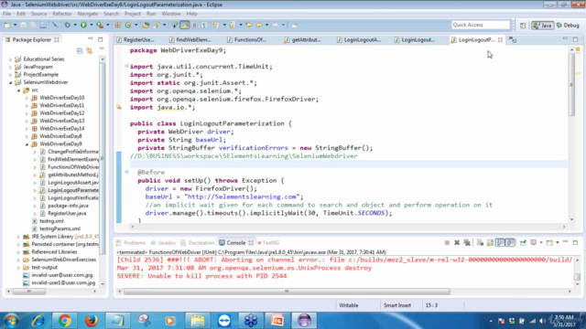Collapse the WebDriverExeDay9 package

(x=27, y=144)
